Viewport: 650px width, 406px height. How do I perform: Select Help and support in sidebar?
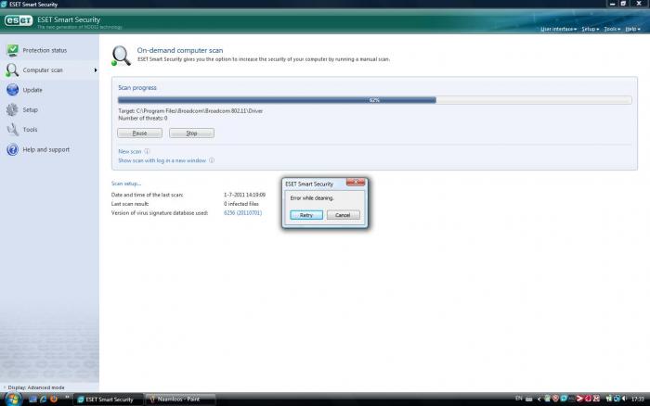tap(50, 149)
